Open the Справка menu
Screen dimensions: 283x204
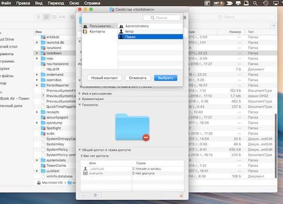pos(92,3)
